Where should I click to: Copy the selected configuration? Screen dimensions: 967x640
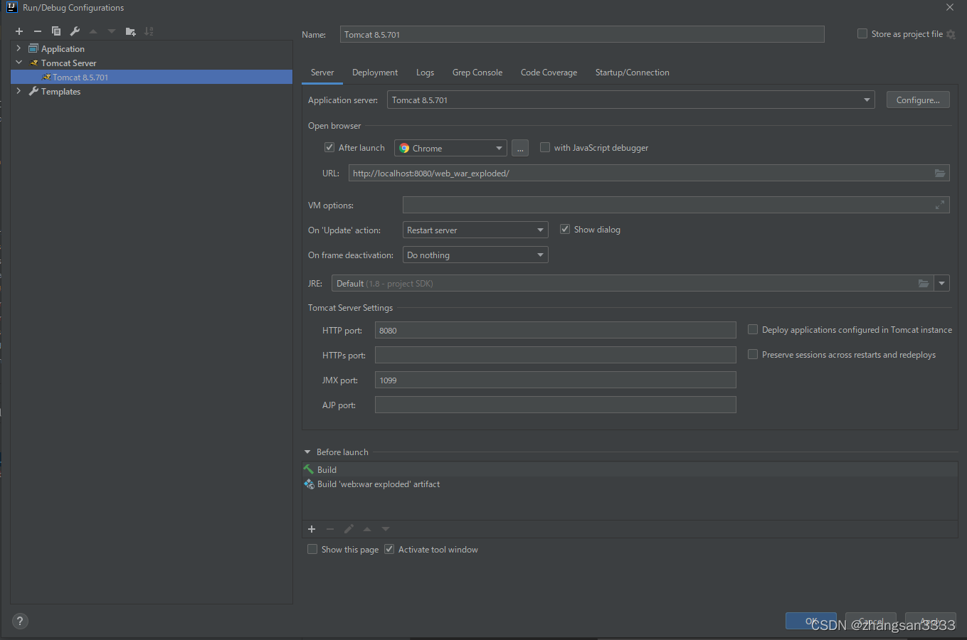(56, 31)
